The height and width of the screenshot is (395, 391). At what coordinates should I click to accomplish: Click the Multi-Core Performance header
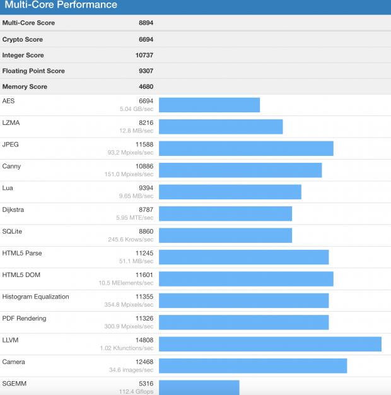click(x=61, y=5)
